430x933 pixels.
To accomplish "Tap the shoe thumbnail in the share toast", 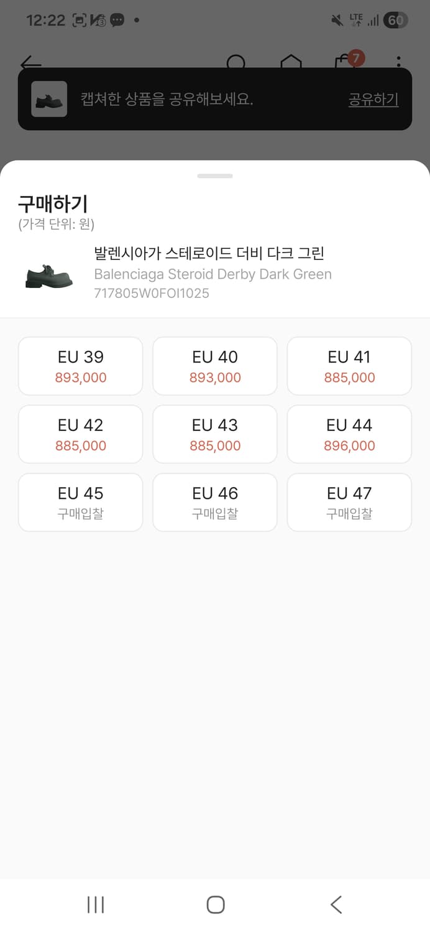I will pyautogui.click(x=48, y=100).
